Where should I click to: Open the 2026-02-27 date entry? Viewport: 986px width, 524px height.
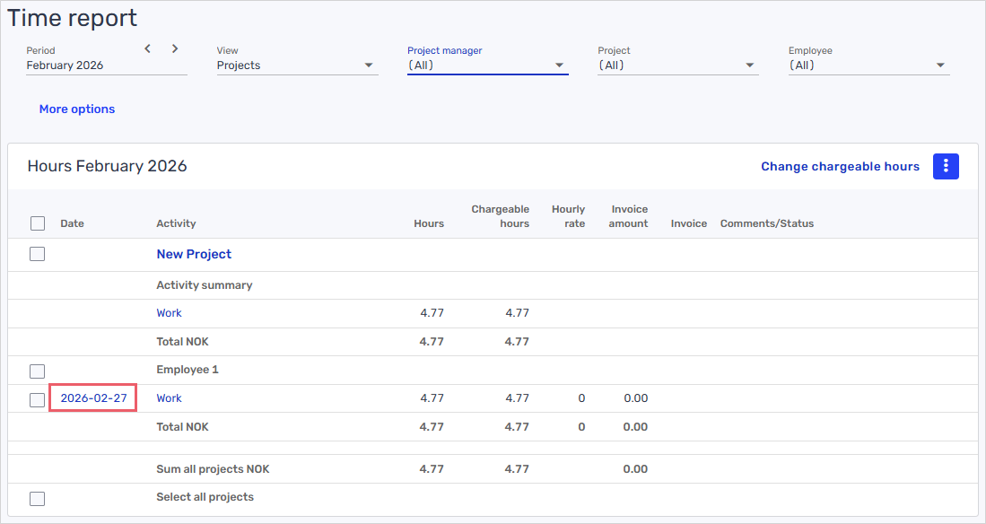coord(93,398)
